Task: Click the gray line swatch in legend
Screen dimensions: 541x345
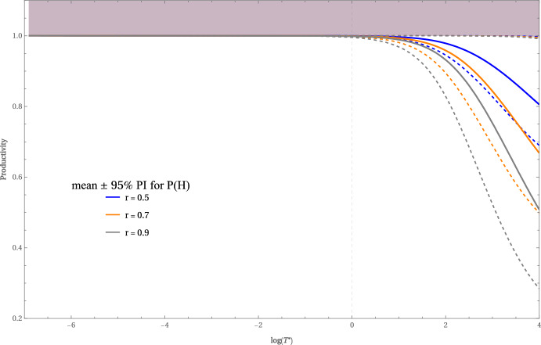Action: pos(113,232)
